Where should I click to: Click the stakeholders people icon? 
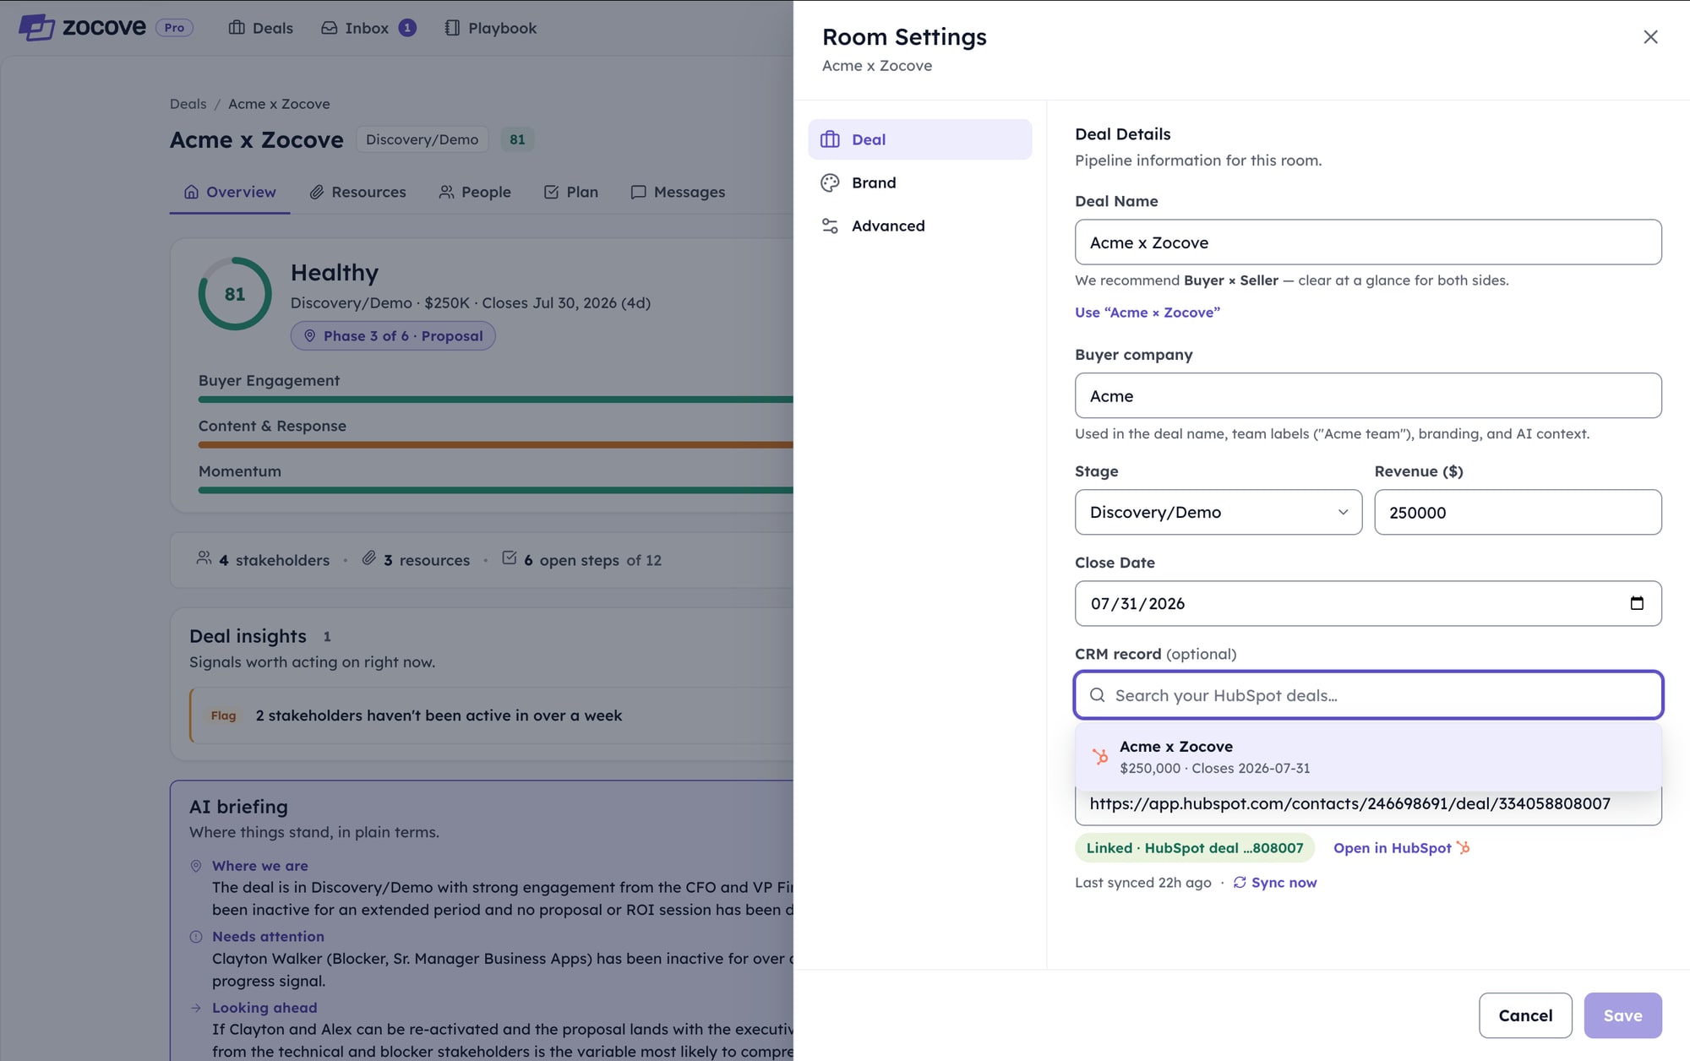(x=204, y=558)
